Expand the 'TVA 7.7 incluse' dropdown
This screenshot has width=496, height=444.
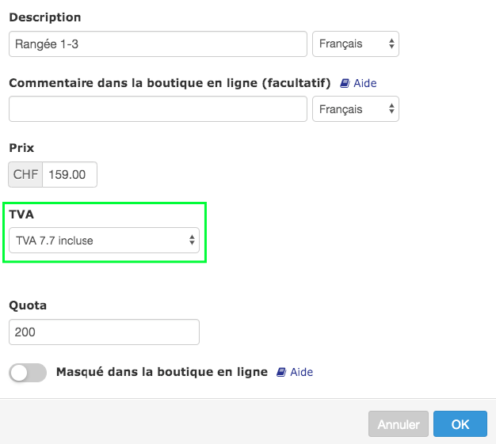point(104,240)
